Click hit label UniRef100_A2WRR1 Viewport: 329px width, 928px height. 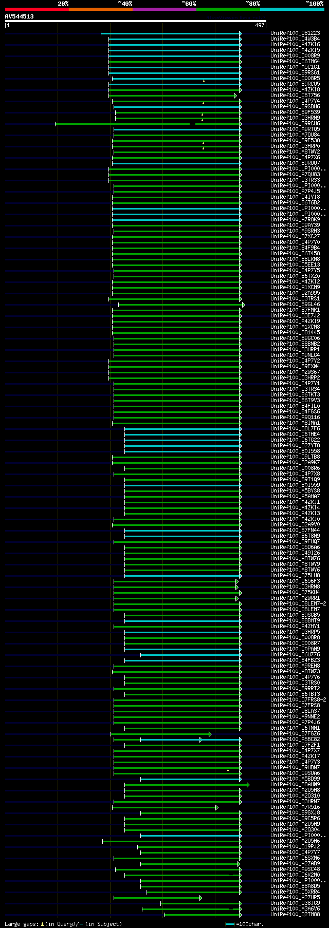tap(295, 598)
